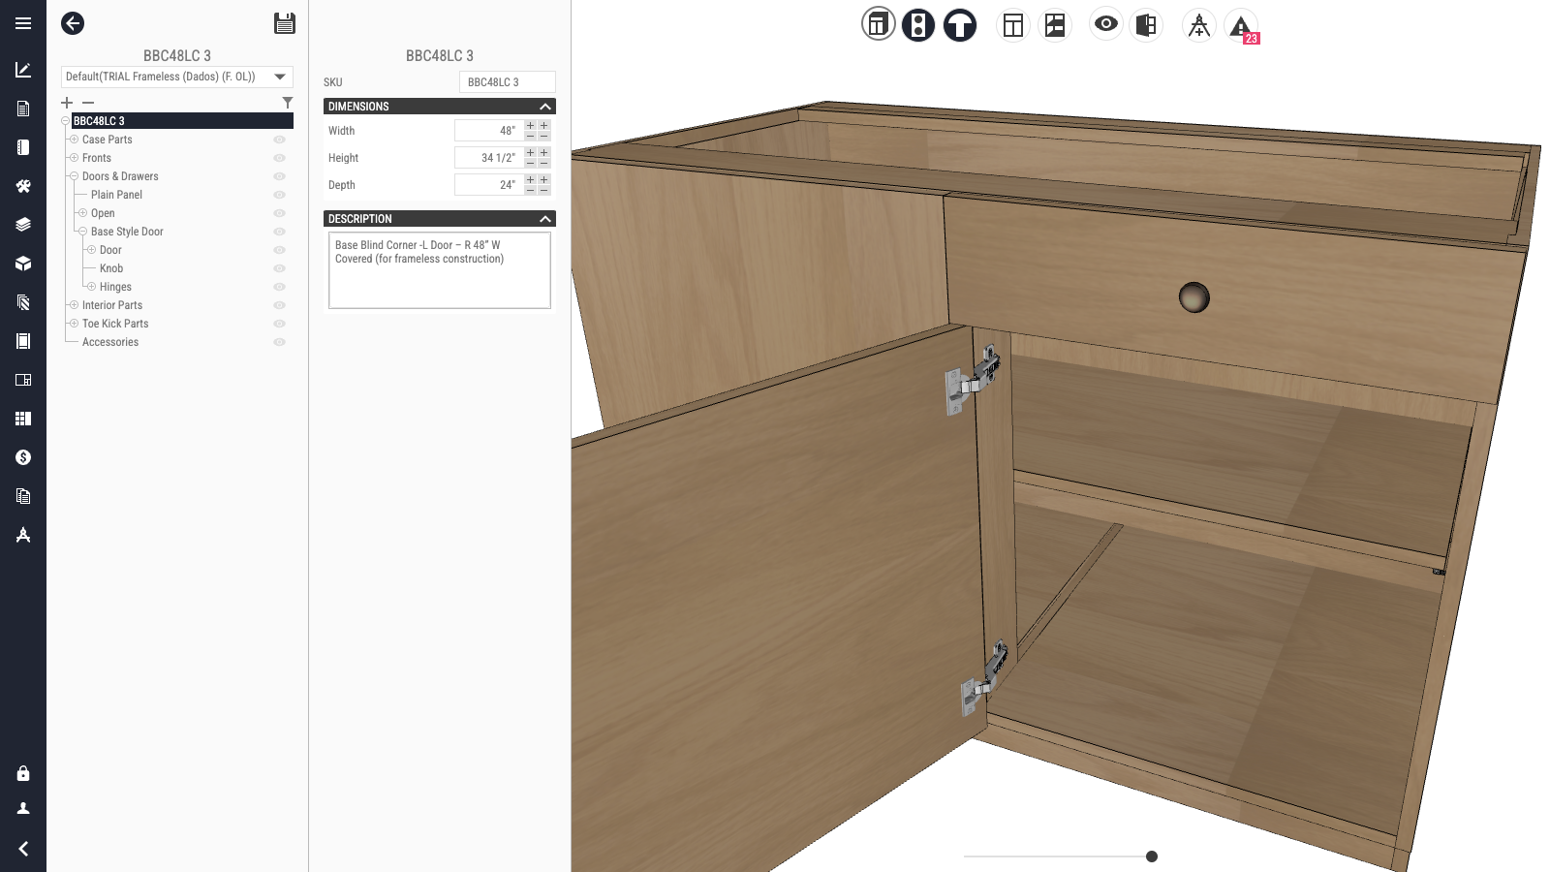This screenshot has width=1550, height=872.
Task: Expand the Toe Kick Parts node
Action: click(x=74, y=324)
